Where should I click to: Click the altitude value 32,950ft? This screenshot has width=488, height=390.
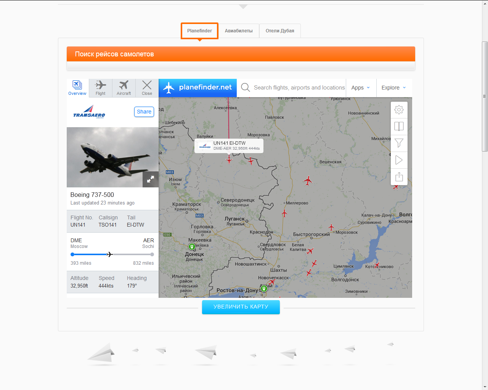click(x=79, y=286)
